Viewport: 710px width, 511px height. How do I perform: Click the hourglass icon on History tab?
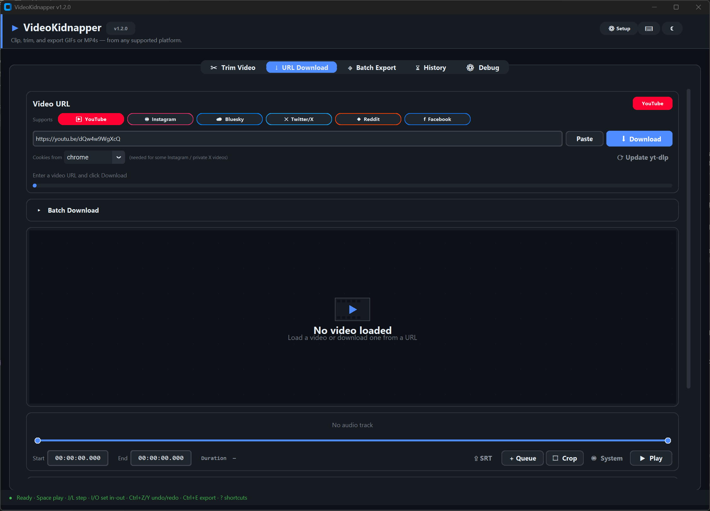pos(418,68)
